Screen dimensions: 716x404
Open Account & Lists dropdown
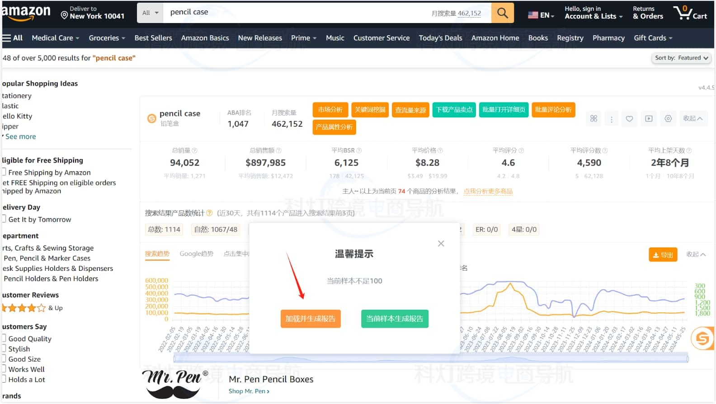[x=594, y=13]
